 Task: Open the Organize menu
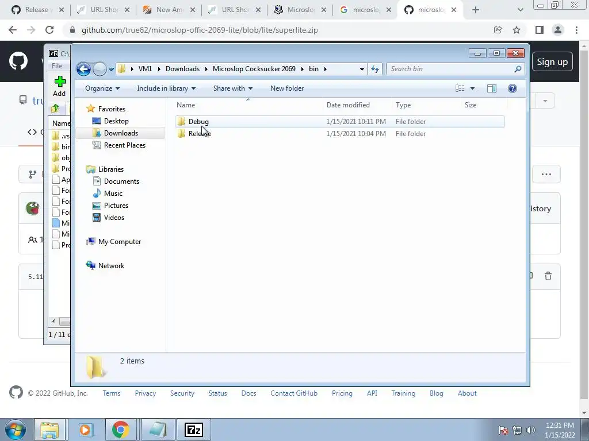pos(102,88)
